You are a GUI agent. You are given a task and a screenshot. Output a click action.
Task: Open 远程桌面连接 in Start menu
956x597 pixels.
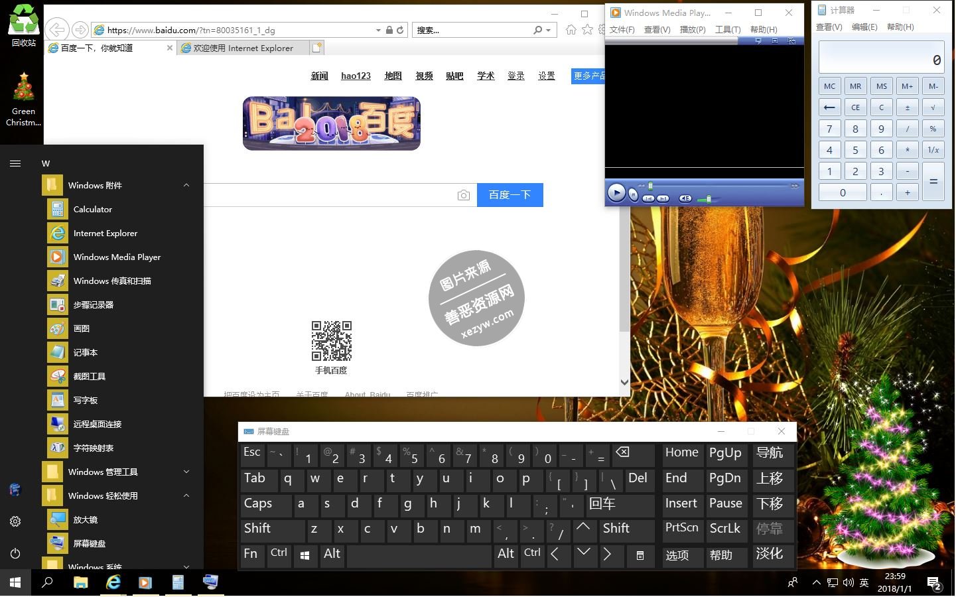coord(123,425)
